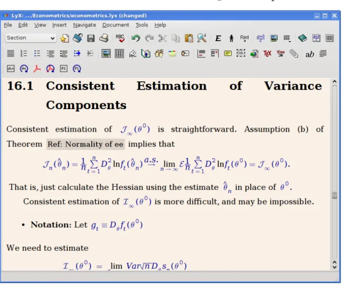Image resolution: width=342 pixels, height=291 pixels.
Task: Run the ABC spellchecker
Action: 120,38
